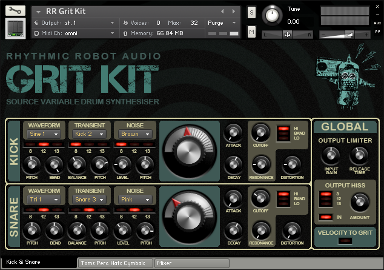
Task: Click the Kick Waveform Pitch knob
Action: [31, 165]
